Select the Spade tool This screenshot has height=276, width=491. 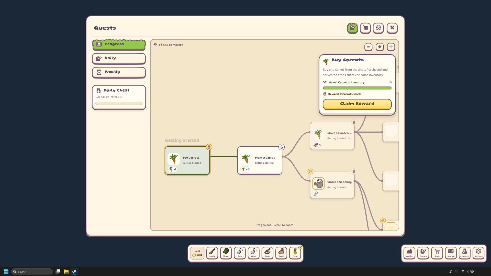pyautogui.click(x=212, y=253)
